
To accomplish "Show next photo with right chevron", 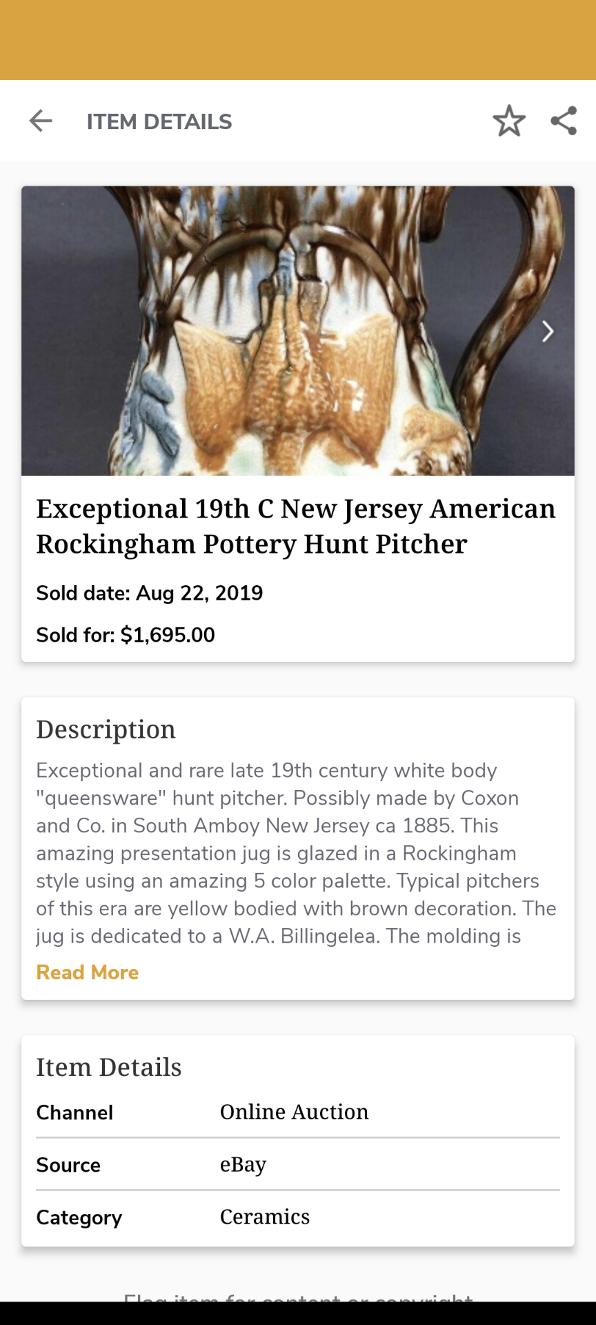I will click(x=548, y=332).
